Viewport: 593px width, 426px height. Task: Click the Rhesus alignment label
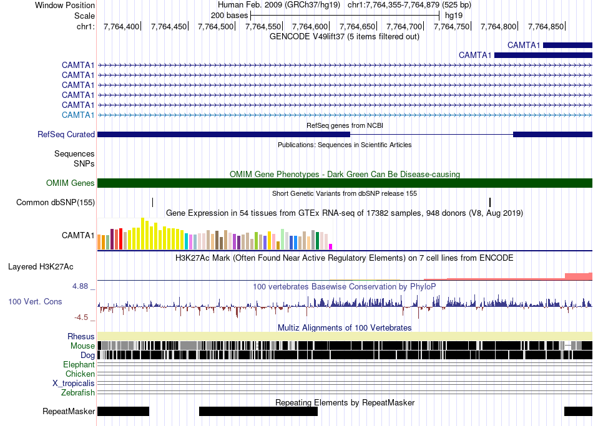click(x=81, y=336)
